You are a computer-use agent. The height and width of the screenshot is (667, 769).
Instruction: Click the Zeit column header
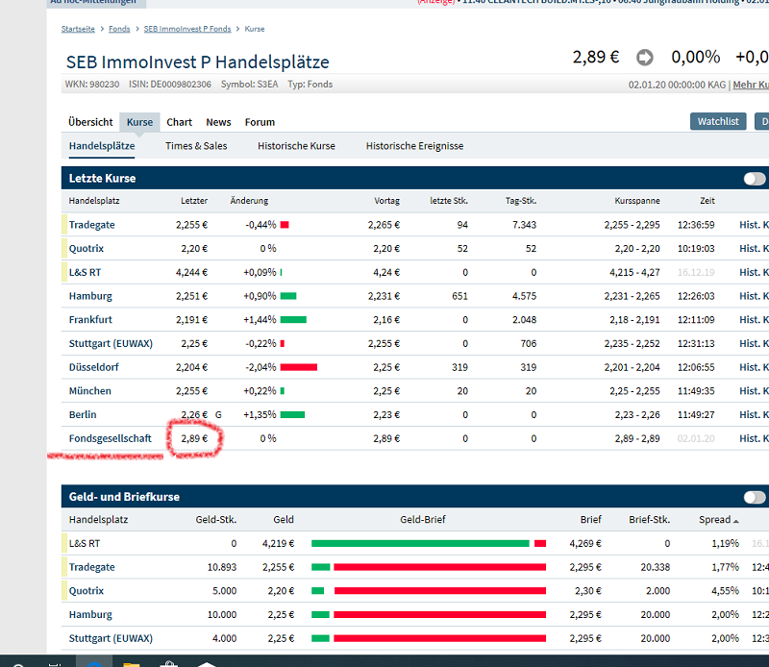707,201
